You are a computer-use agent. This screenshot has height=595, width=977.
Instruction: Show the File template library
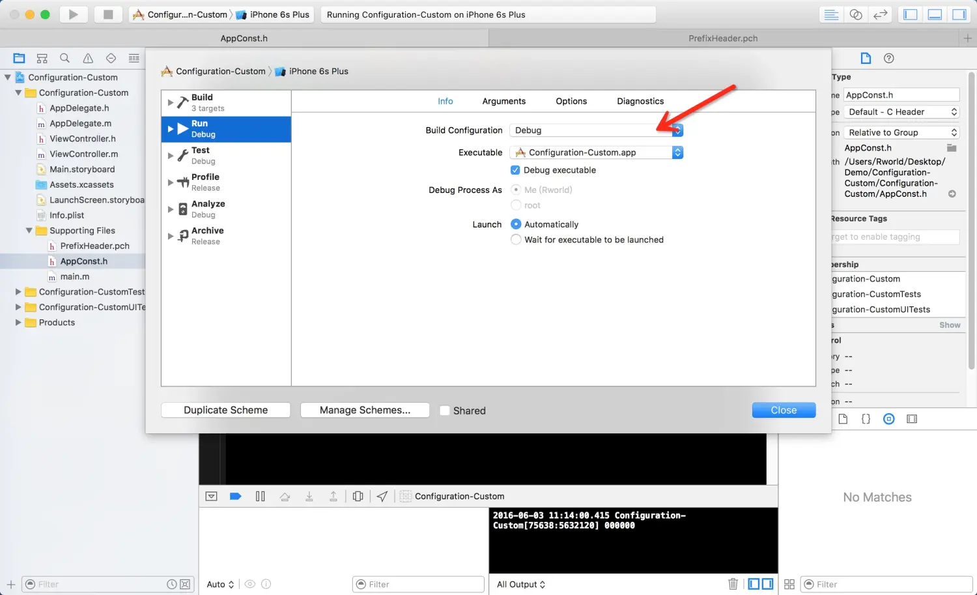point(843,419)
